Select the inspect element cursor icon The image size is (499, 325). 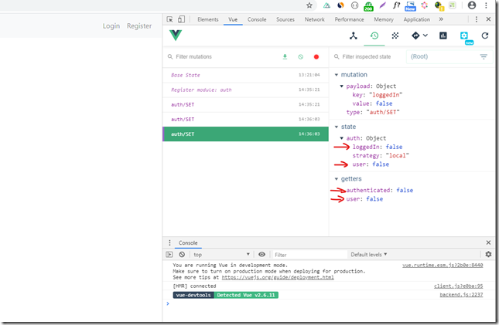point(169,19)
